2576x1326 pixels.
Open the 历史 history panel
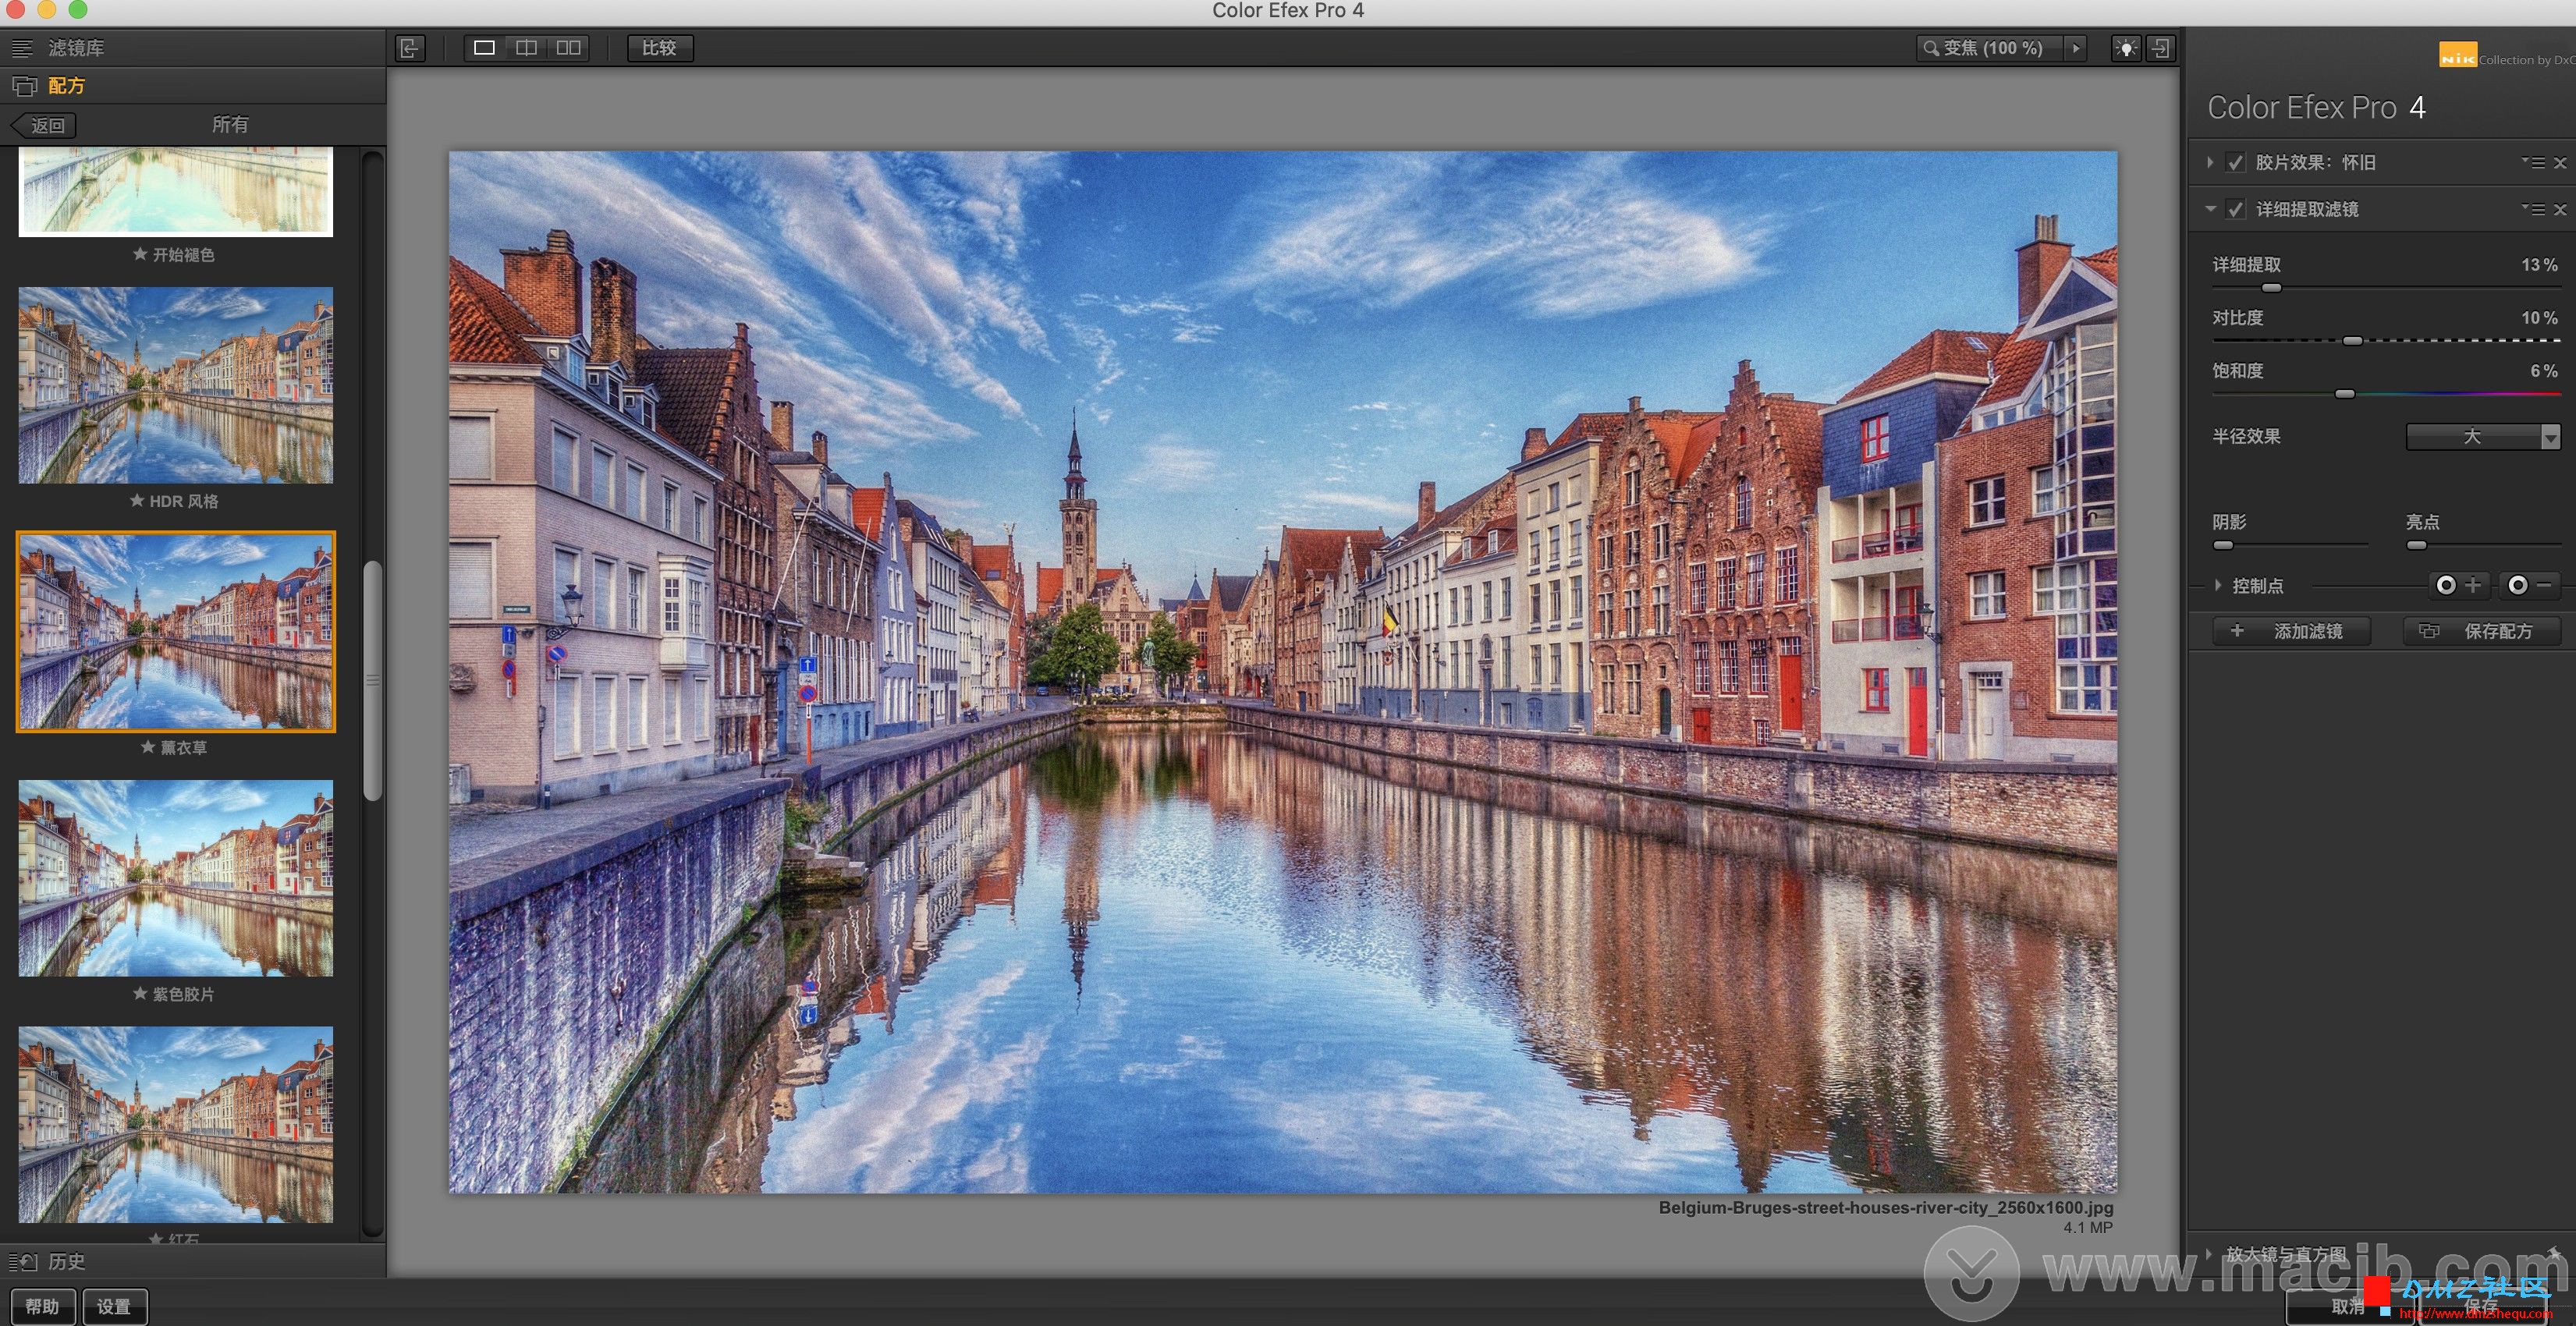193,1261
